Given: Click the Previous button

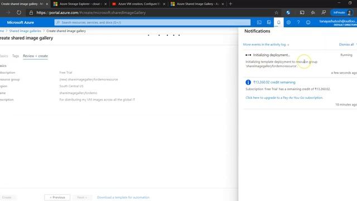Looking at the screenshot, I should click(57, 197).
